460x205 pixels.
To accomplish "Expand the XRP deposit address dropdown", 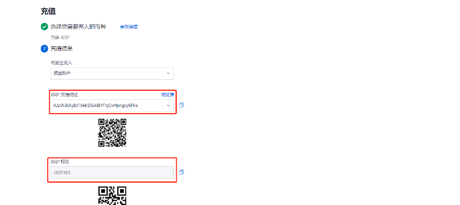I will point(112,105).
